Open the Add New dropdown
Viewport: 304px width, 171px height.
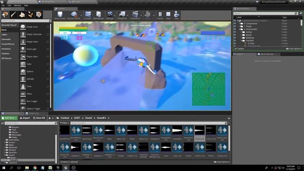tap(9, 118)
